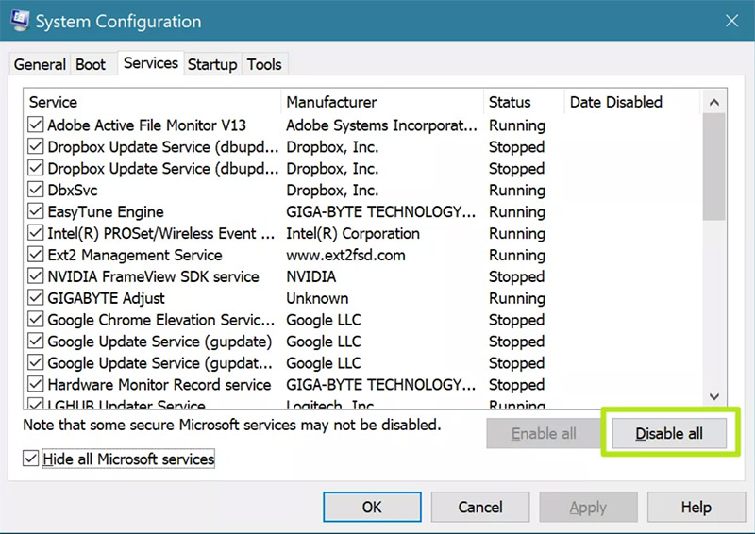Click Stopped status of Hardware Monitor Record row

[x=516, y=385]
